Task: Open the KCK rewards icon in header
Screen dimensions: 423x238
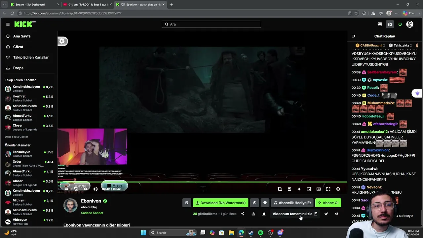Action: tap(380, 24)
